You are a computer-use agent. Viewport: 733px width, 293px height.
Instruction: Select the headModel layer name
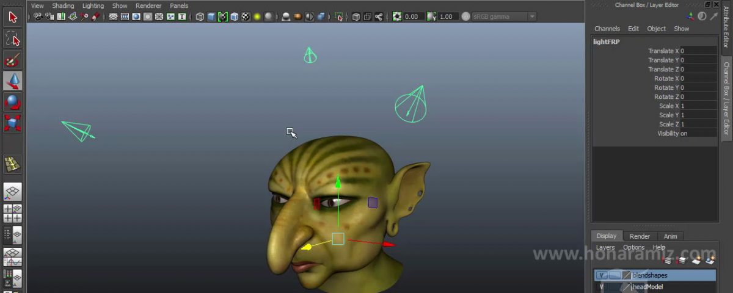[x=648, y=287]
